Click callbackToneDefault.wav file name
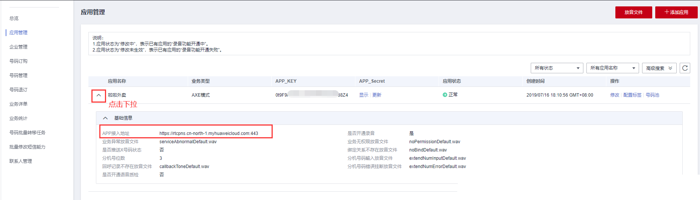This screenshot has width=700, height=200. tap(184, 167)
